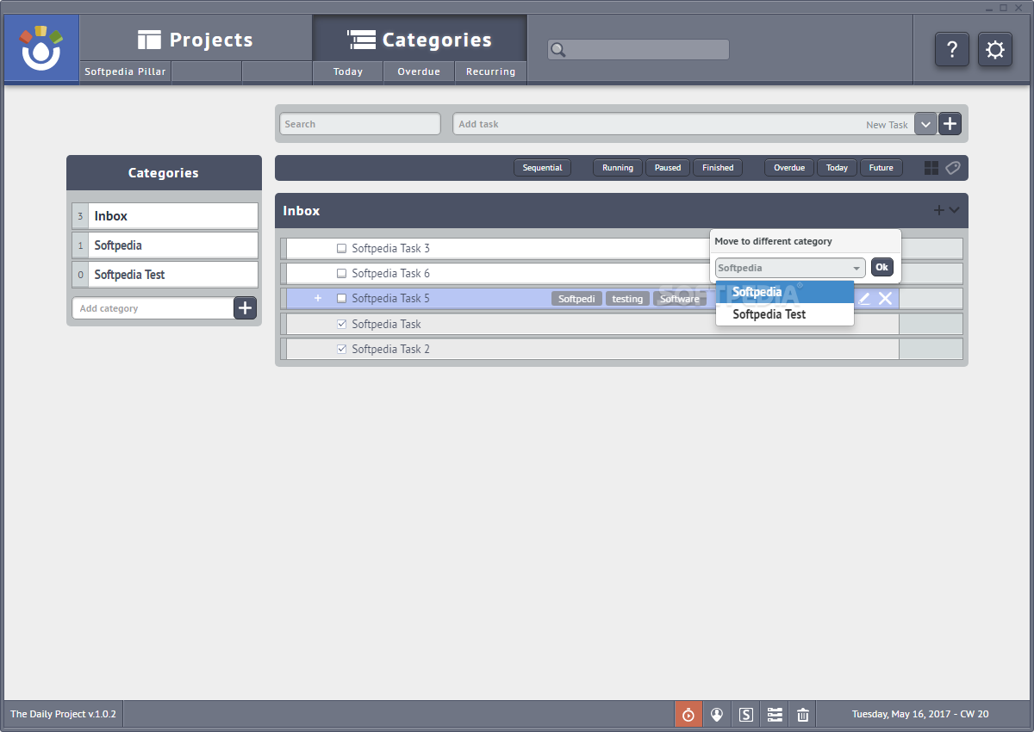Image resolution: width=1034 pixels, height=732 pixels.
Task: Start the timer icon in status bar
Action: (688, 714)
